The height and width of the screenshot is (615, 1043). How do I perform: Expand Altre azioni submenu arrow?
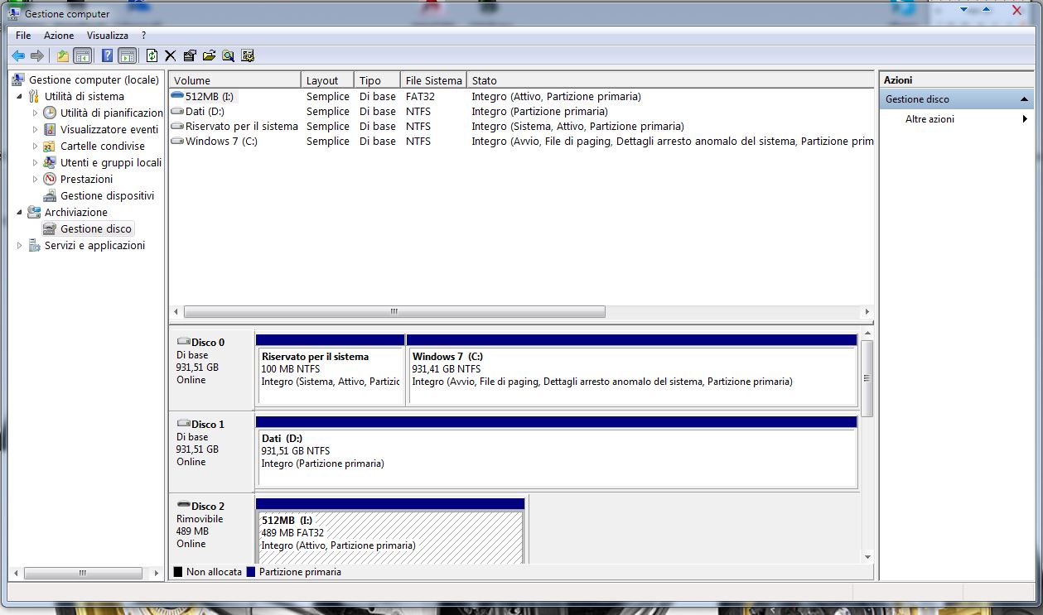click(1025, 119)
